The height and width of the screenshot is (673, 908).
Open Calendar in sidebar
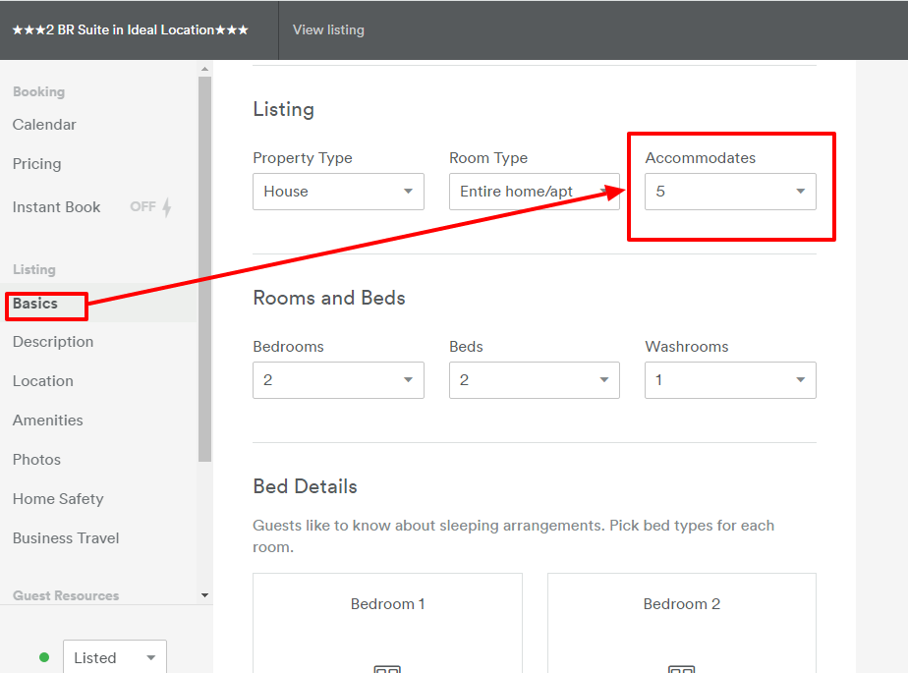coord(44,125)
